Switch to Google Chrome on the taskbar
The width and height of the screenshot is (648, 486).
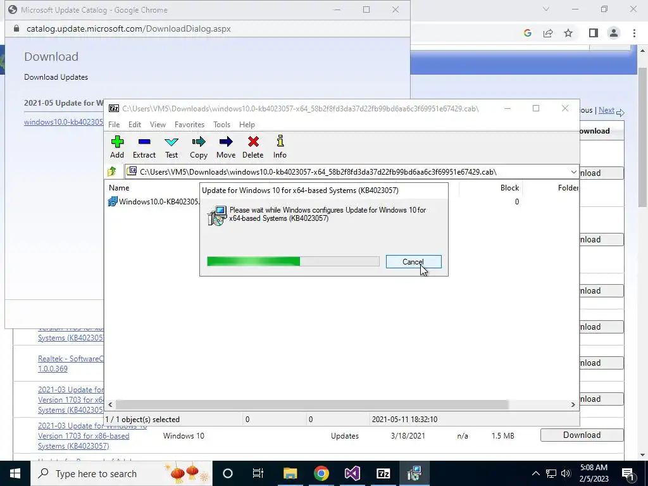(x=321, y=473)
